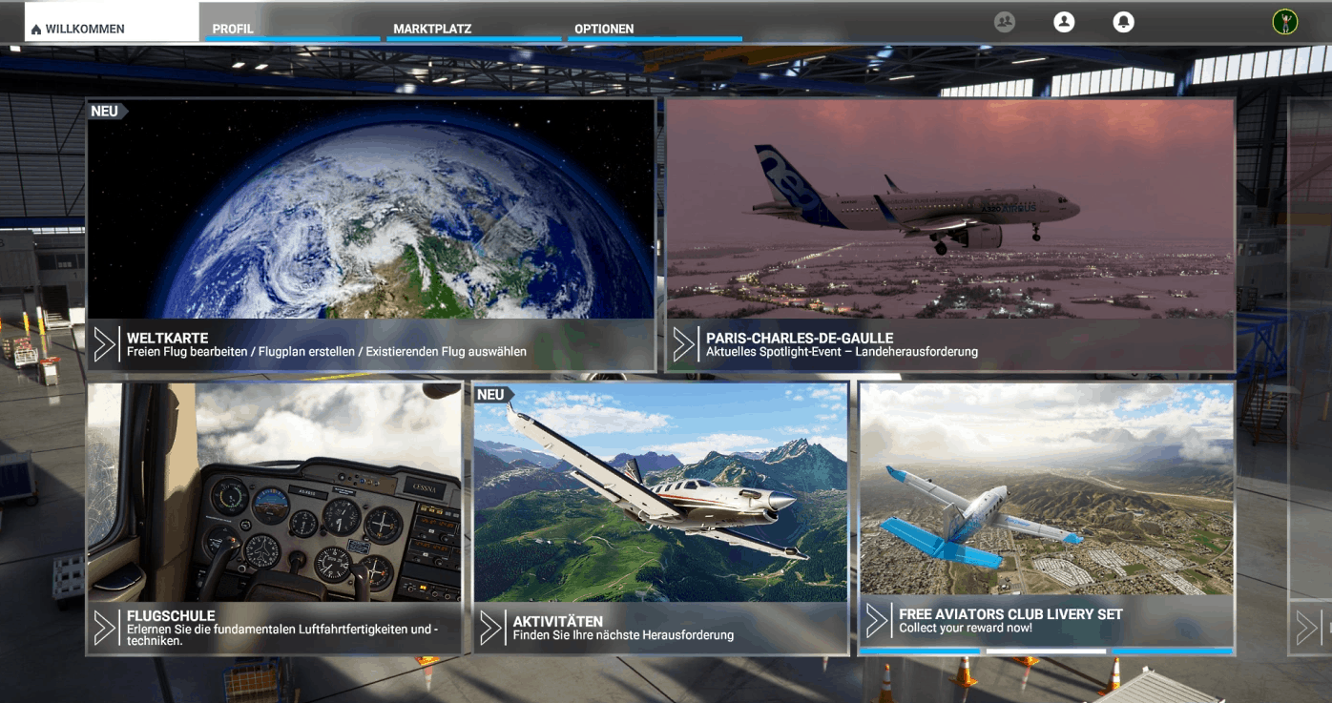Image resolution: width=1332 pixels, height=703 pixels.
Task: Open the Flugschule cockpit image tile
Action: [x=275, y=491]
